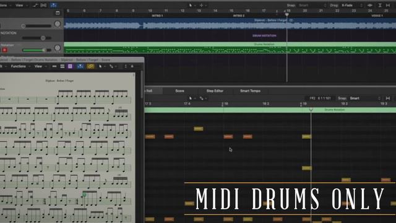Open the piano roll Snap Smart dropdown
The image size is (396, 223).
coord(364,98)
